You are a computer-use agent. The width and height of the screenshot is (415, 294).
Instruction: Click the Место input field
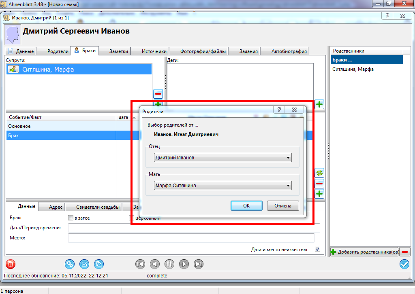(191, 238)
